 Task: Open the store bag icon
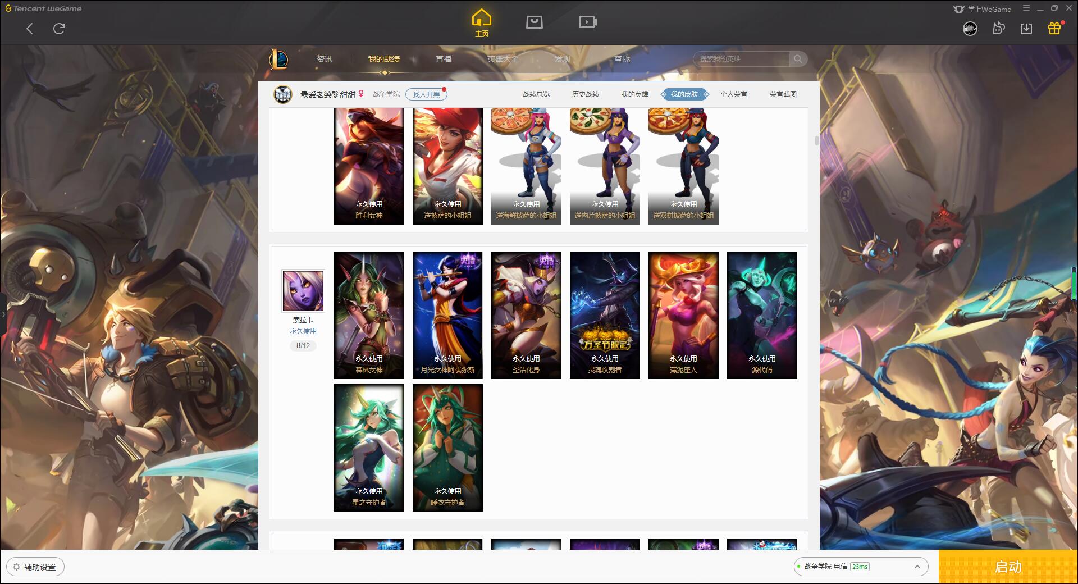coord(534,22)
